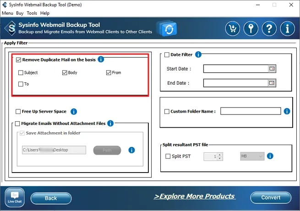Show info for attachment save path
The height and width of the screenshot is (211, 300).
[131, 150]
